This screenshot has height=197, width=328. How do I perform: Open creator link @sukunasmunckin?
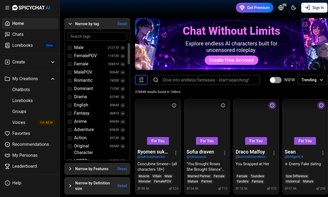tap(151, 157)
